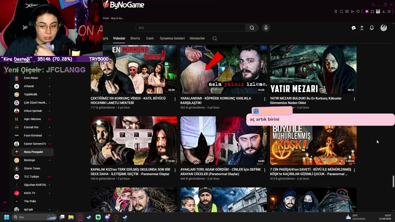Play the ÇEKTİĞİMİZ EN KORKUNÇ VİDEO thumbnail
Screen dimensions: 395x222
(x=134, y=70)
